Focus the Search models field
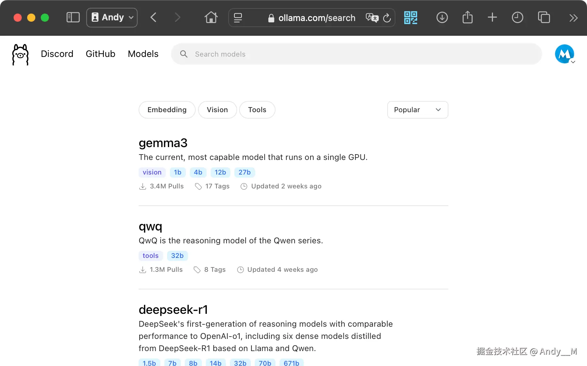The width and height of the screenshot is (587, 366). click(x=357, y=54)
